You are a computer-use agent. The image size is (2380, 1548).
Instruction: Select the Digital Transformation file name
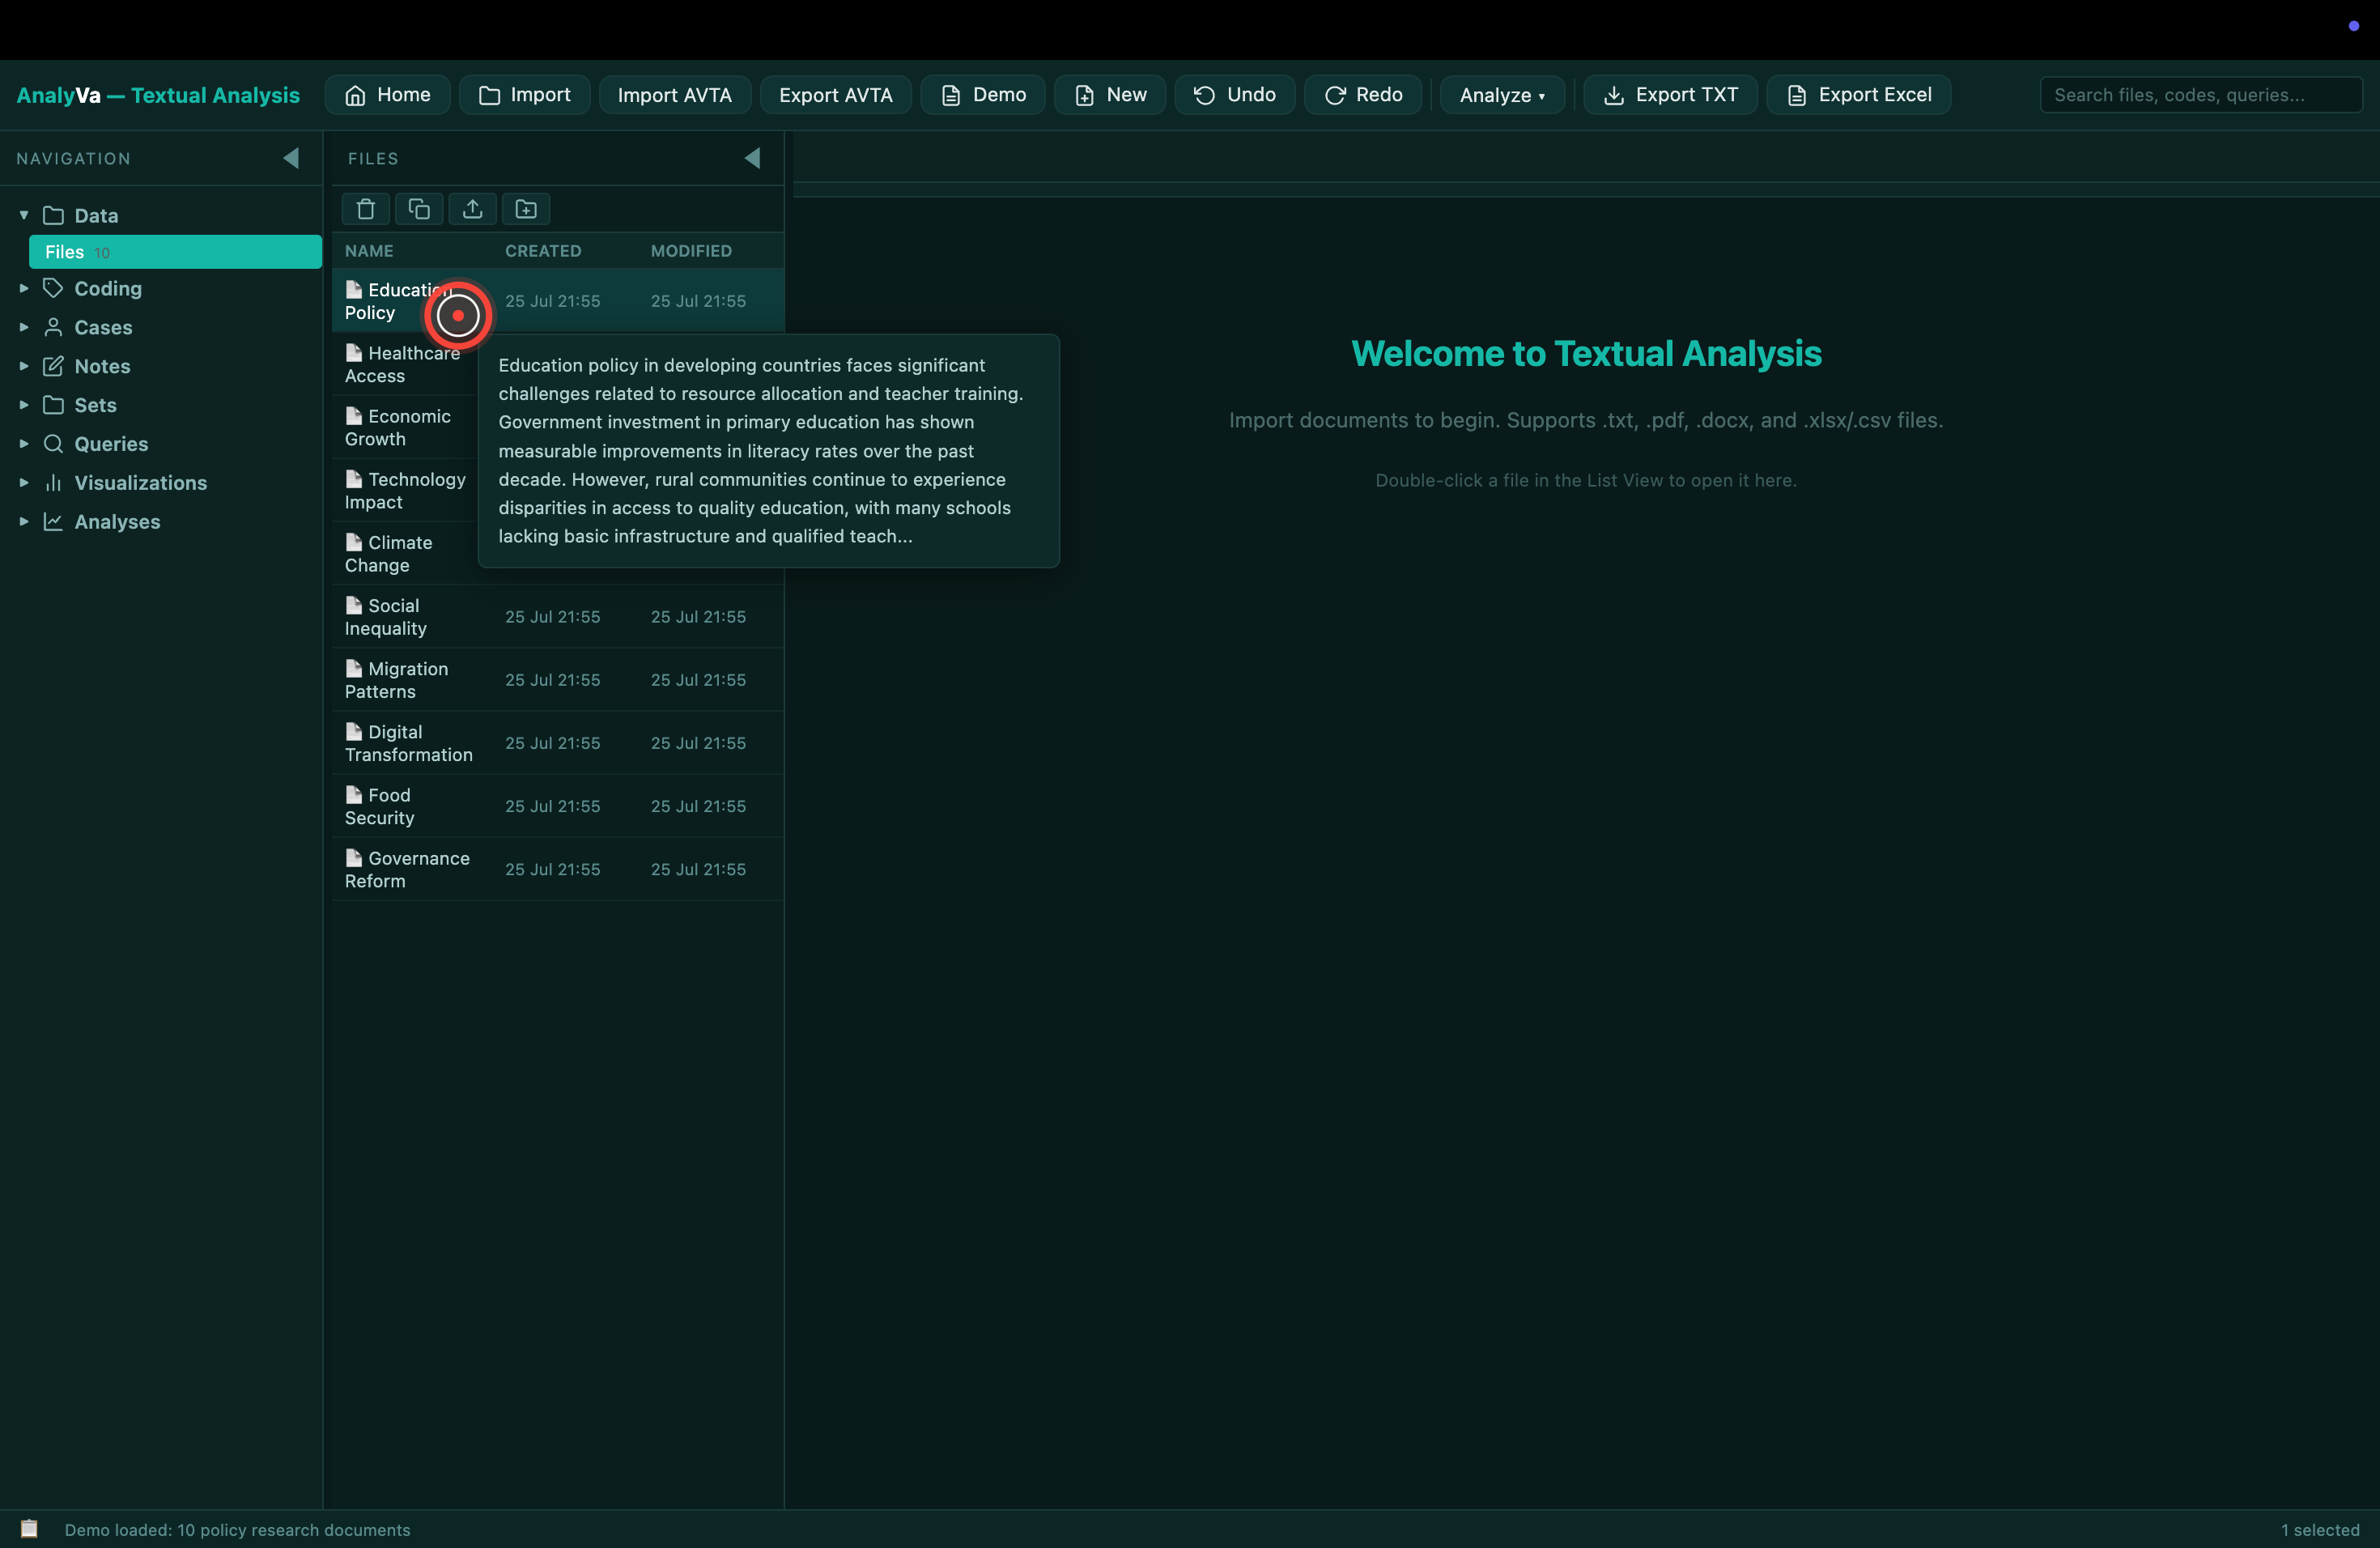pyautogui.click(x=409, y=743)
